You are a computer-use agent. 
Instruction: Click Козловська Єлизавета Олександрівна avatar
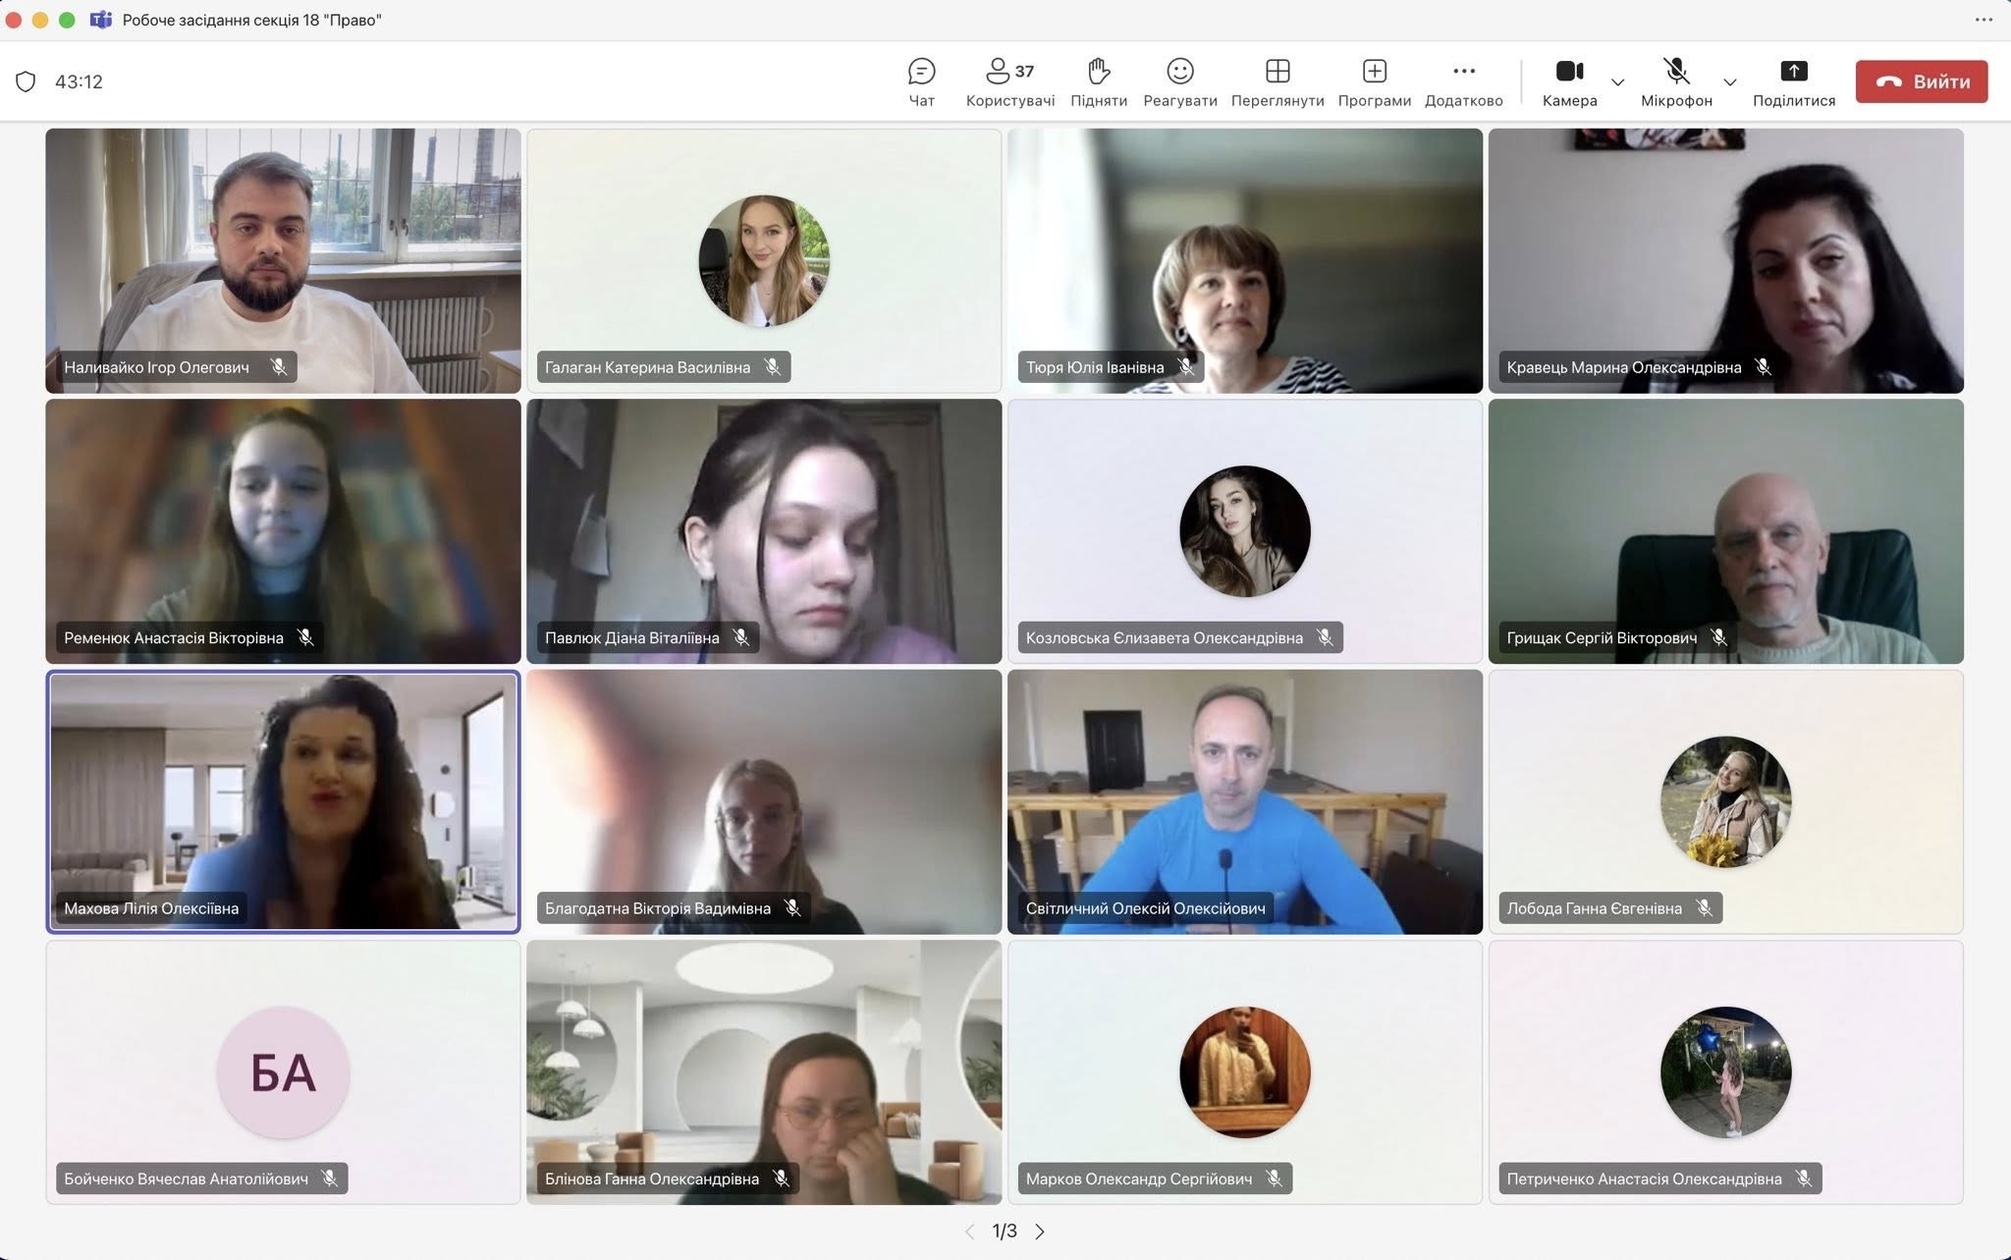[1245, 531]
